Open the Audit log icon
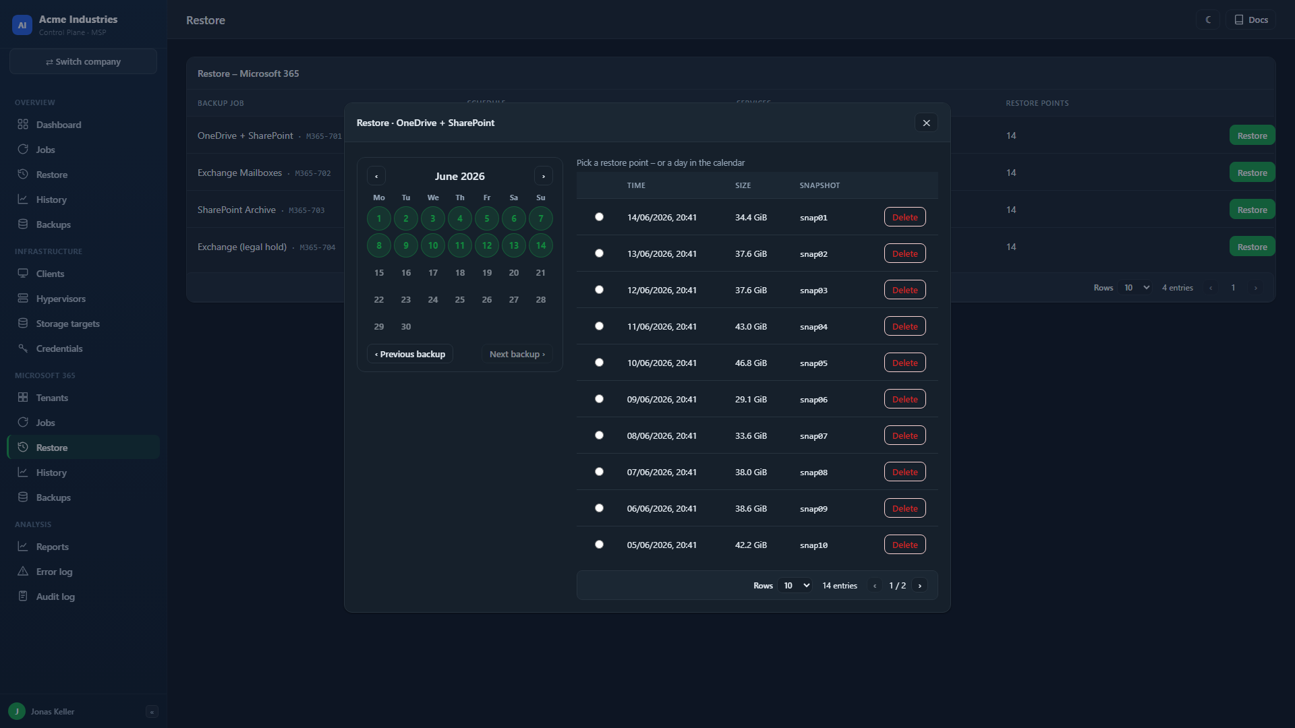The width and height of the screenshot is (1295, 728). pos(23,597)
